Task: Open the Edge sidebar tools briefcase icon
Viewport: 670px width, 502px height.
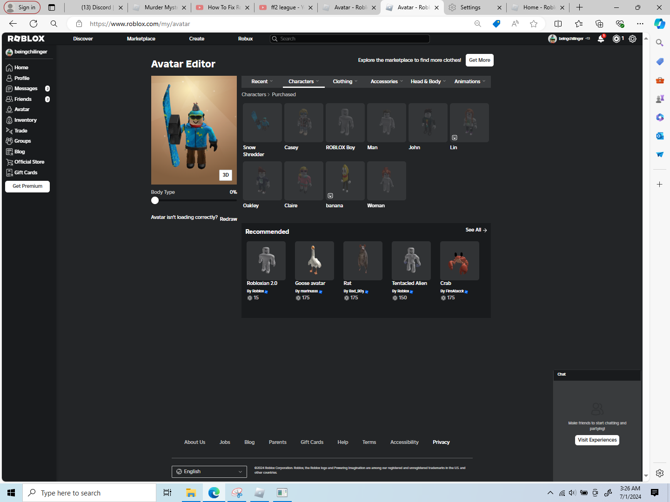Action: click(x=660, y=80)
